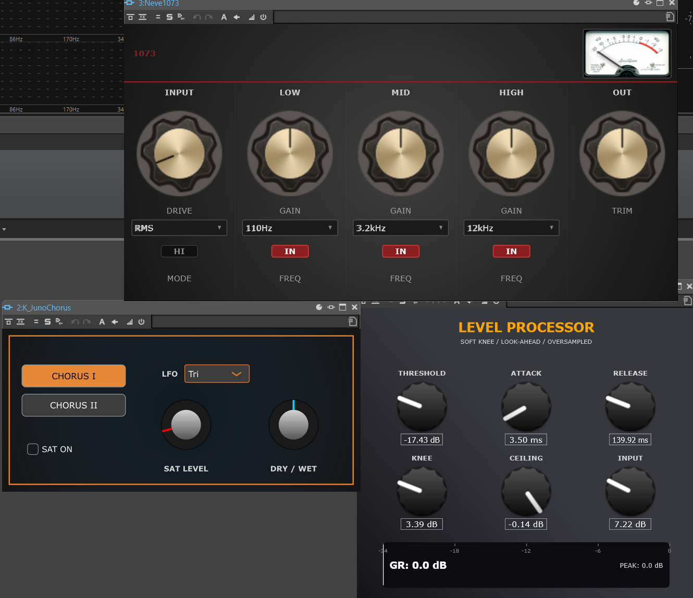Click the A icon in Neve1073 toolbar
The image size is (693, 598).
pyautogui.click(x=224, y=17)
